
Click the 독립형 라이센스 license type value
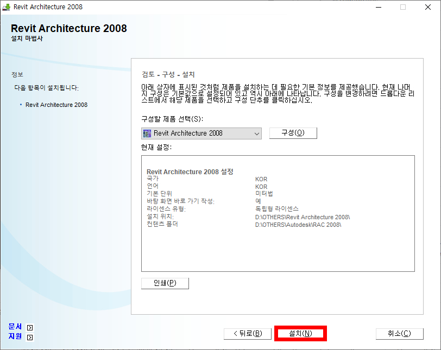click(277, 209)
